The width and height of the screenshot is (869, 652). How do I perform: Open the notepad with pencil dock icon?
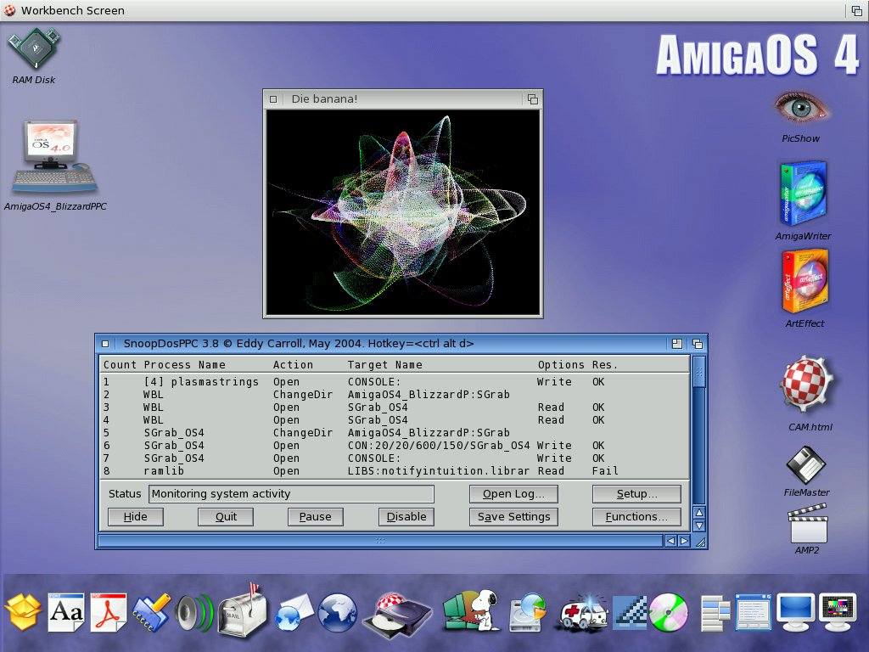[x=151, y=612]
